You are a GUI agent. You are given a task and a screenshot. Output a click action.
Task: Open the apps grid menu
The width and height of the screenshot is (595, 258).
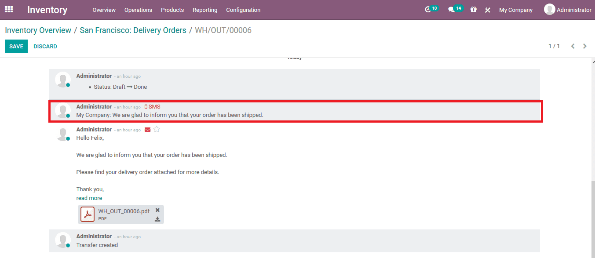pyautogui.click(x=9, y=9)
